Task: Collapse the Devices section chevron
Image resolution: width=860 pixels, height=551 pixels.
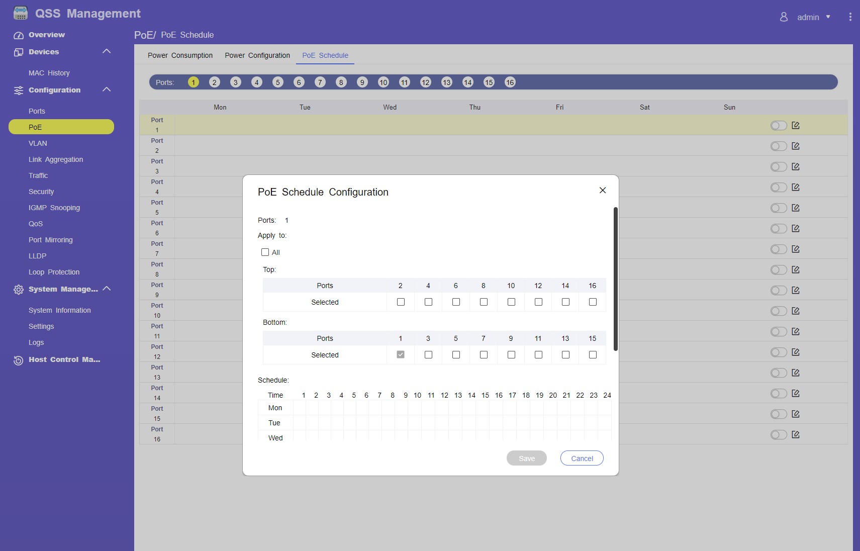Action: 107,51
